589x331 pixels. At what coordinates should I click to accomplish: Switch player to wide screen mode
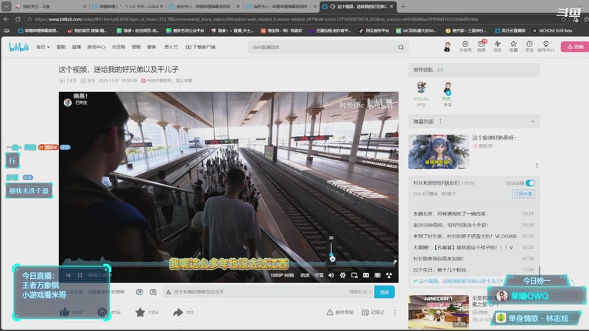tap(366, 275)
